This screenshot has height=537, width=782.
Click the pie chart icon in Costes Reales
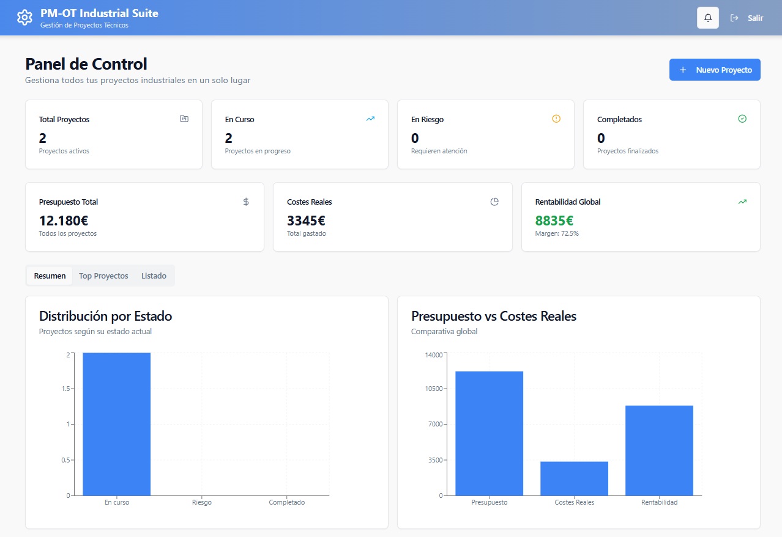(x=494, y=202)
